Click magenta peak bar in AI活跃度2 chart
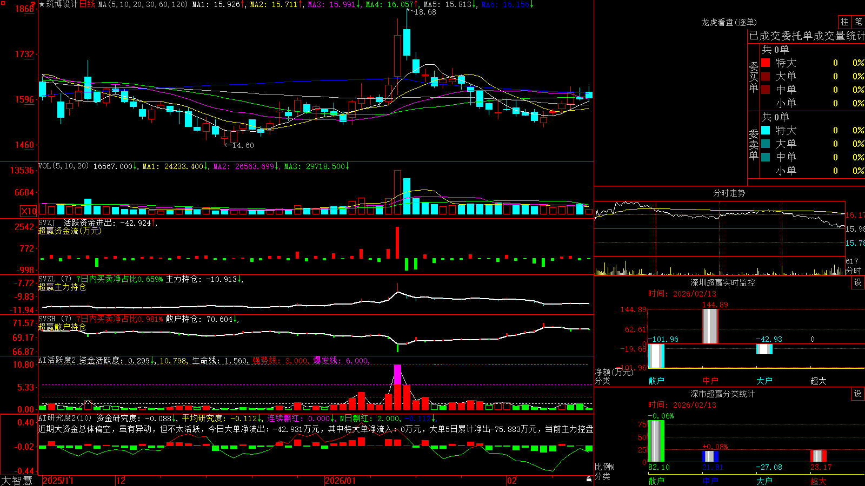Screen dimensions: 865x486 tap(398, 374)
